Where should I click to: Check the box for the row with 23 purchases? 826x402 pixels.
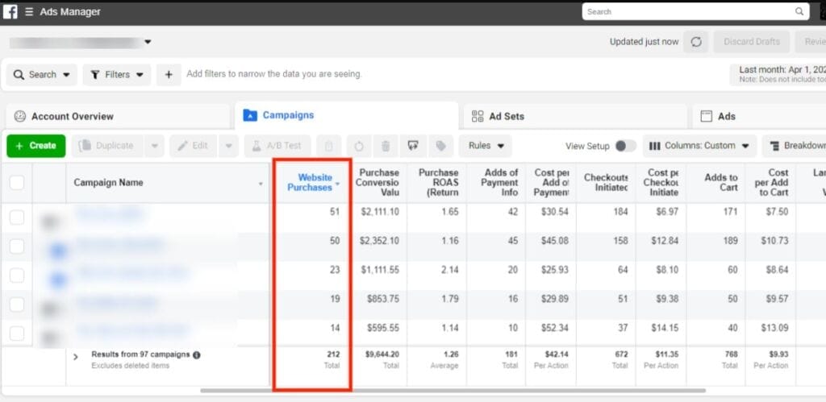coord(17,276)
